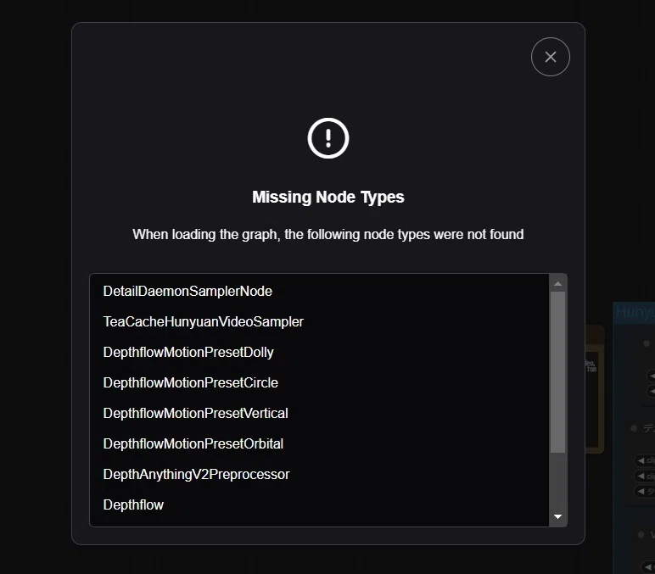655x574 pixels.
Task: Select TeaCacheHunyuanVideoSampler entry
Action: pyautogui.click(x=204, y=321)
